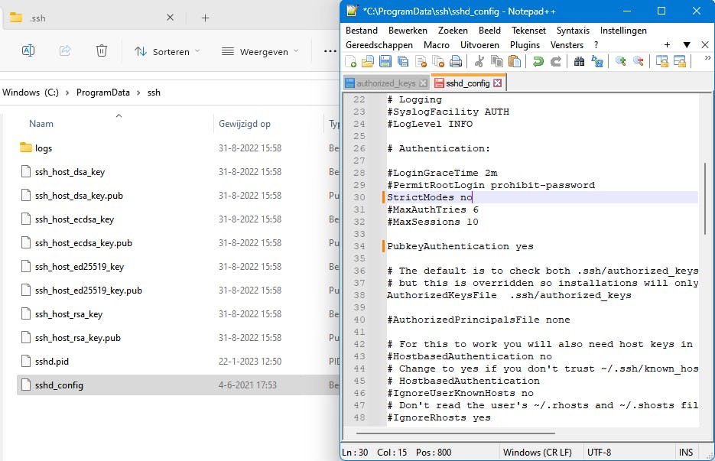Click the Zoom Out magnifier icon

[x=639, y=61]
